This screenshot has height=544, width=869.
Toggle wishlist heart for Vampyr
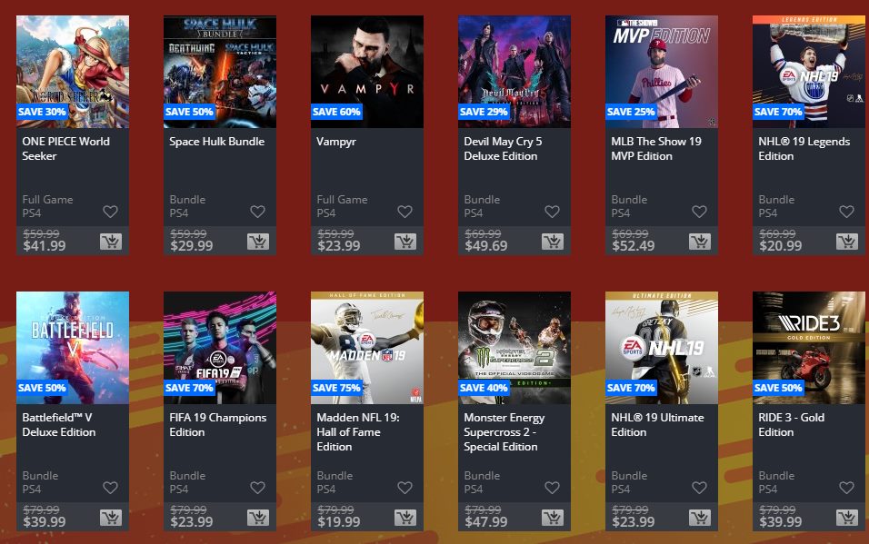[x=405, y=212]
